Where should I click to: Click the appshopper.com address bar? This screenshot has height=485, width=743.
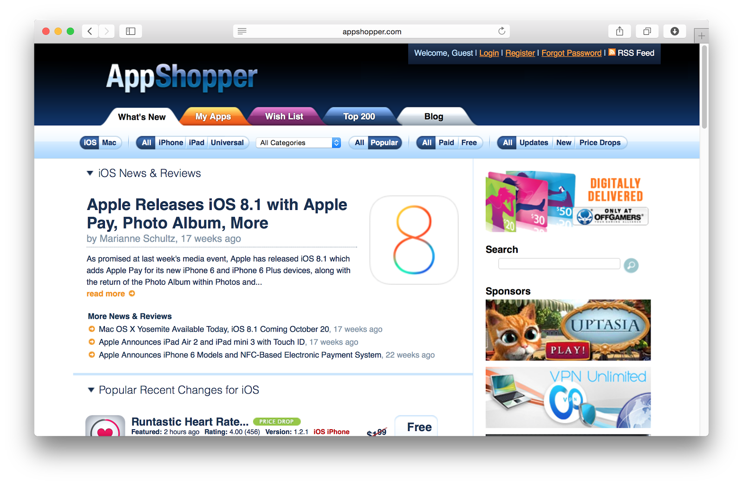(x=371, y=31)
